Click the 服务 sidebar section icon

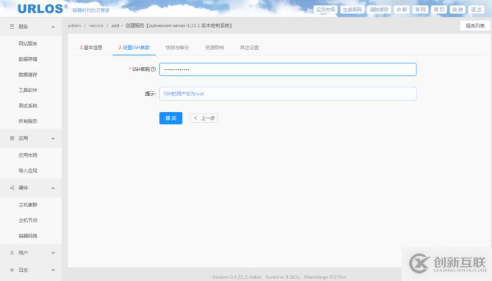(12, 27)
